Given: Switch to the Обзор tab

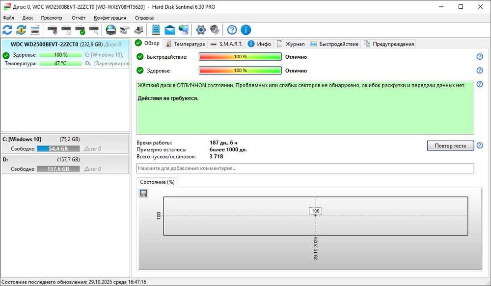Looking at the screenshot, I should 148,44.
